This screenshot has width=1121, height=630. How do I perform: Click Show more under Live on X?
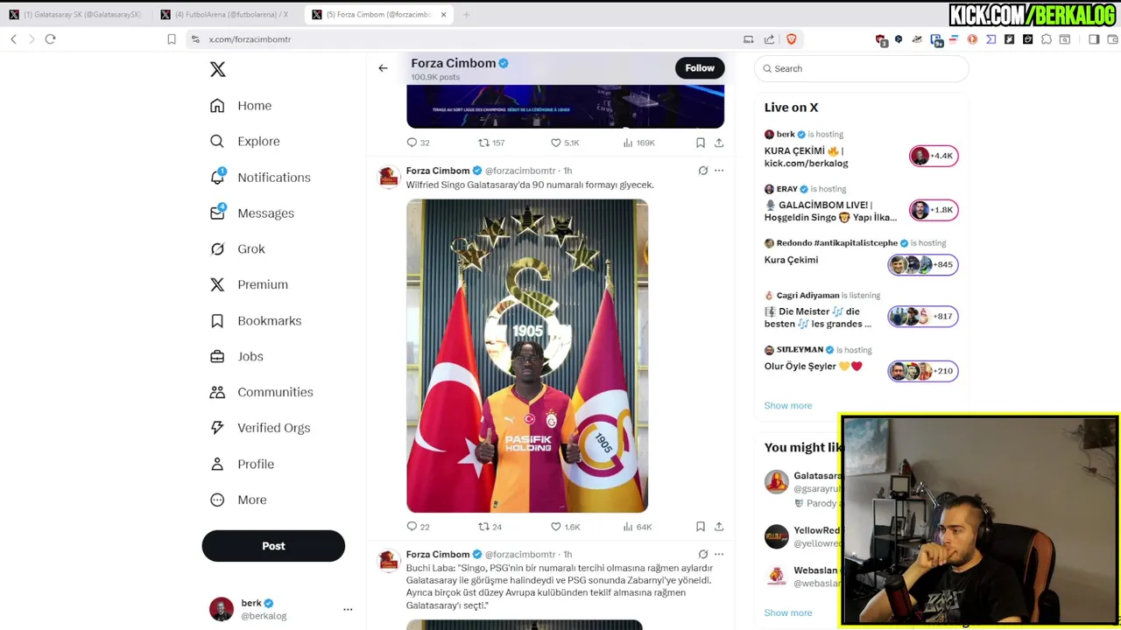(788, 406)
